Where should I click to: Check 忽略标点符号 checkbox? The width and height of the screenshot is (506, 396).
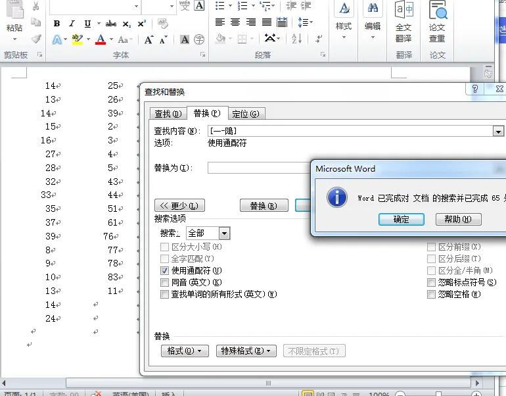click(x=432, y=283)
